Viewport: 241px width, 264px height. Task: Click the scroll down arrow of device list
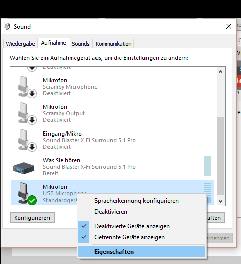220,201
